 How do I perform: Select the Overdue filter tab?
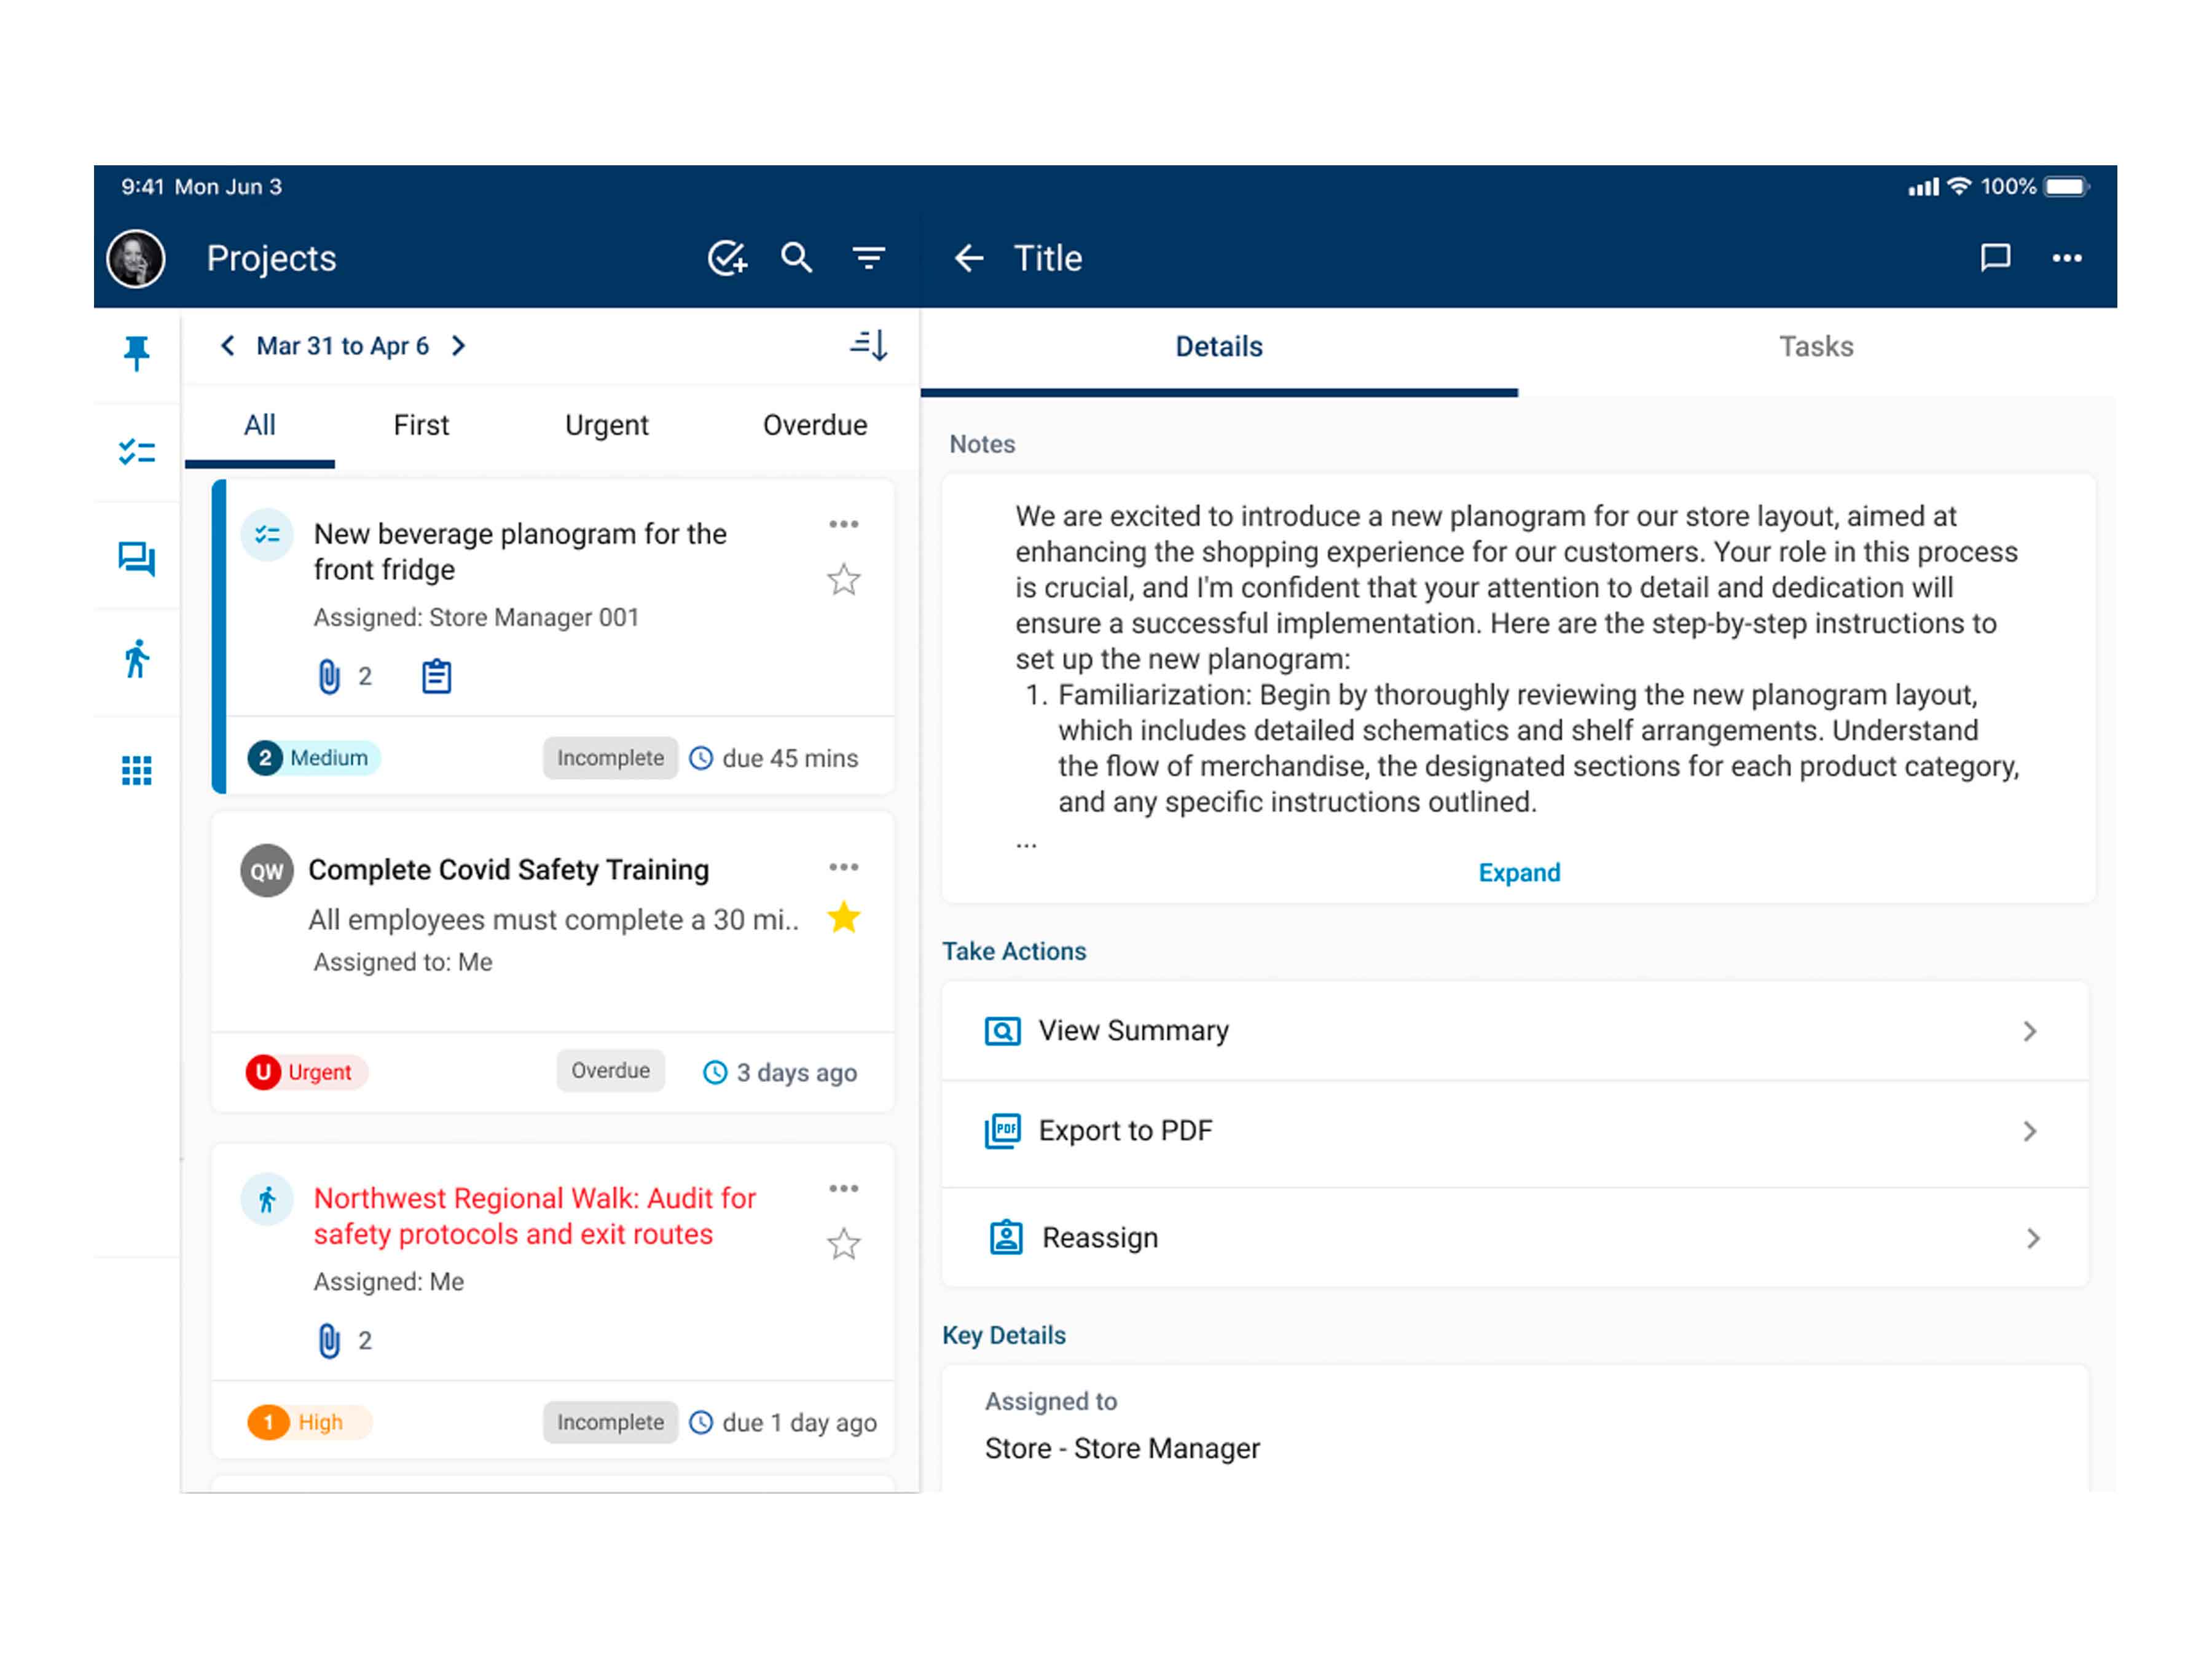[814, 425]
